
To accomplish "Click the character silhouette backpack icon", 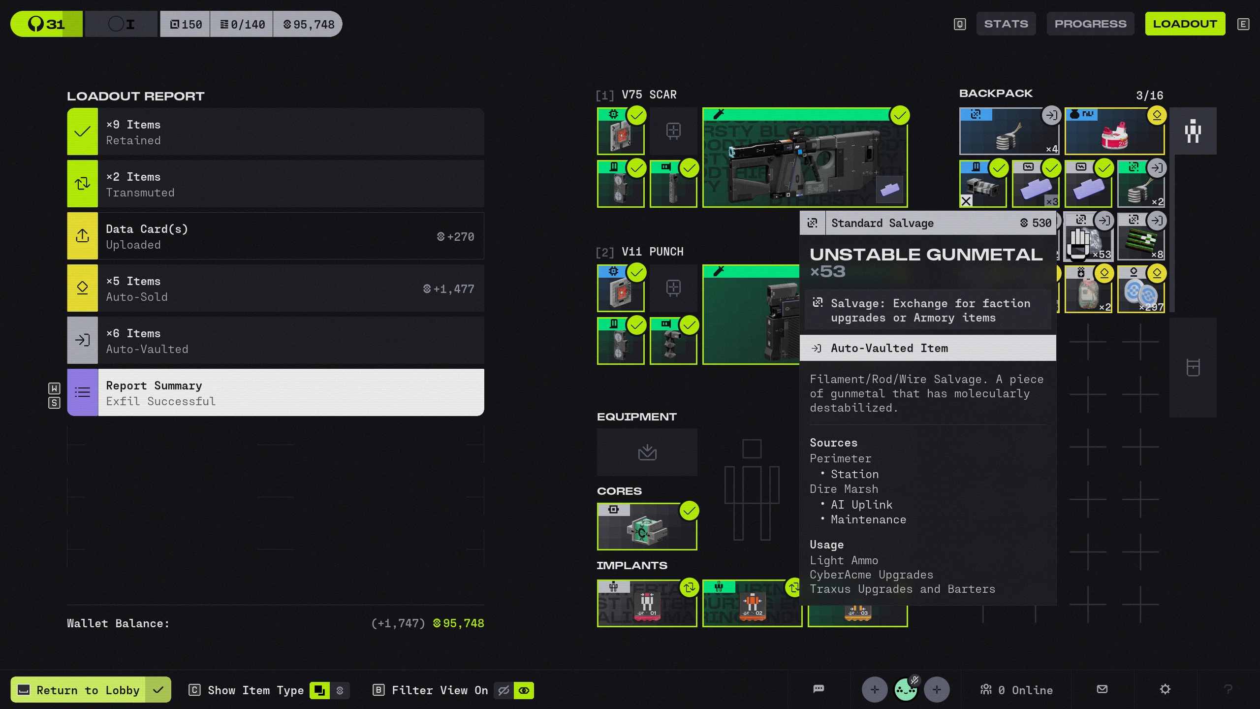I will click(x=1193, y=131).
